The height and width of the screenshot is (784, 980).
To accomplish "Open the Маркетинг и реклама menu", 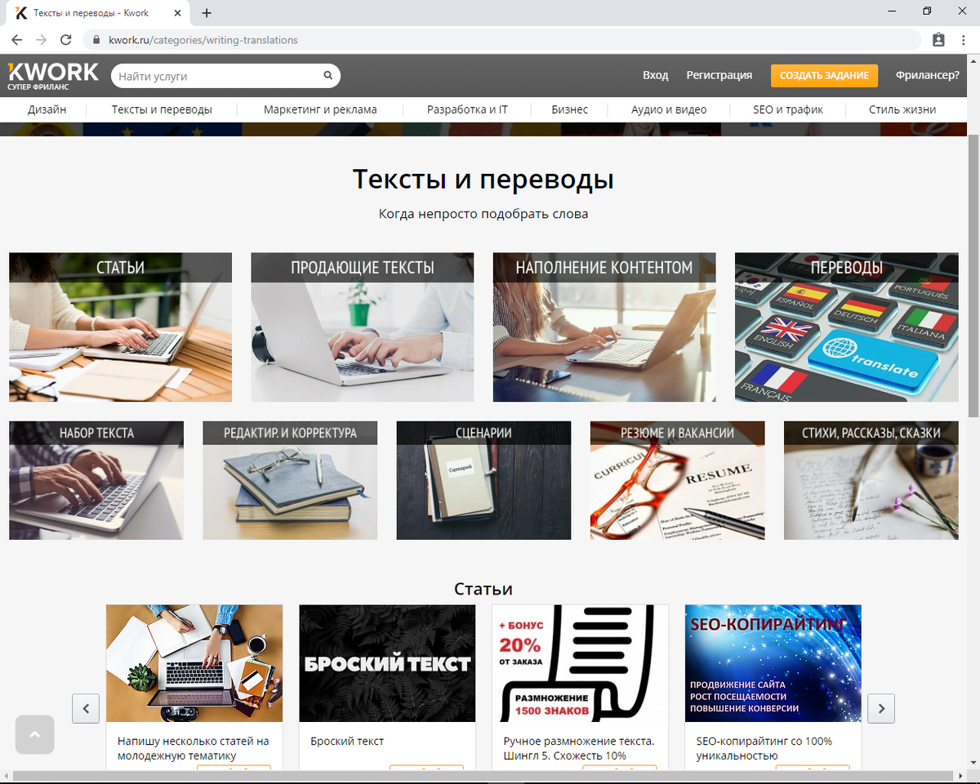I will [320, 109].
